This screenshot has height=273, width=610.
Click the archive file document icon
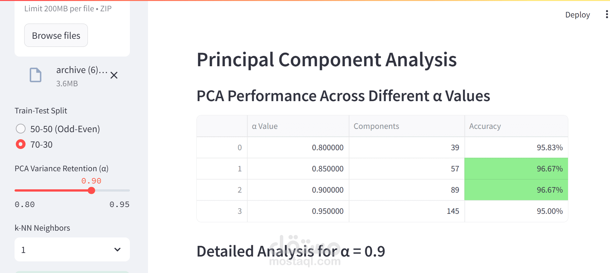[x=36, y=75]
